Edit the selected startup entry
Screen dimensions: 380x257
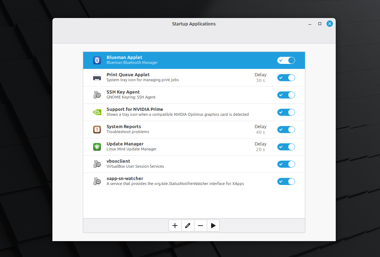pyautogui.click(x=188, y=225)
